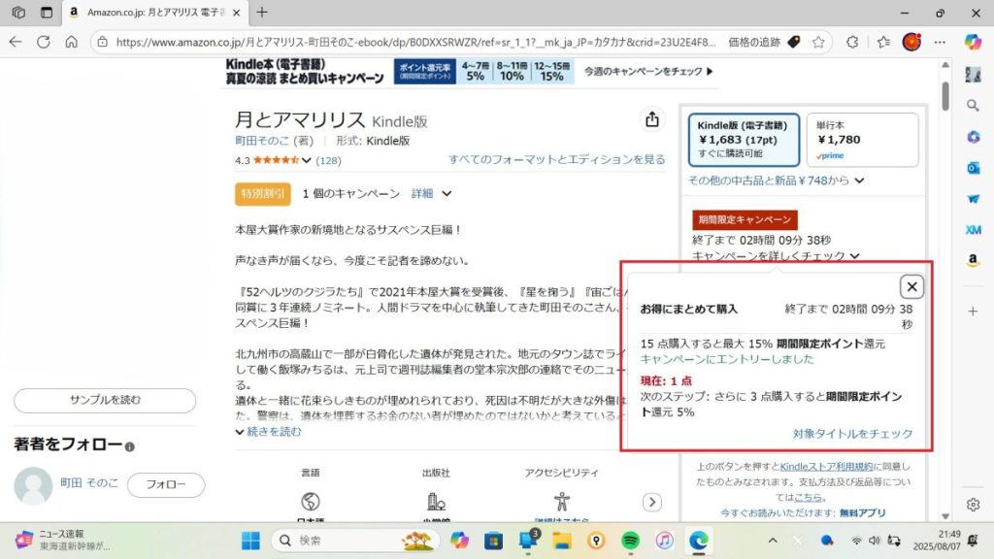Click the price tracking tag icon
The height and width of the screenshot is (559, 994).
point(794,42)
